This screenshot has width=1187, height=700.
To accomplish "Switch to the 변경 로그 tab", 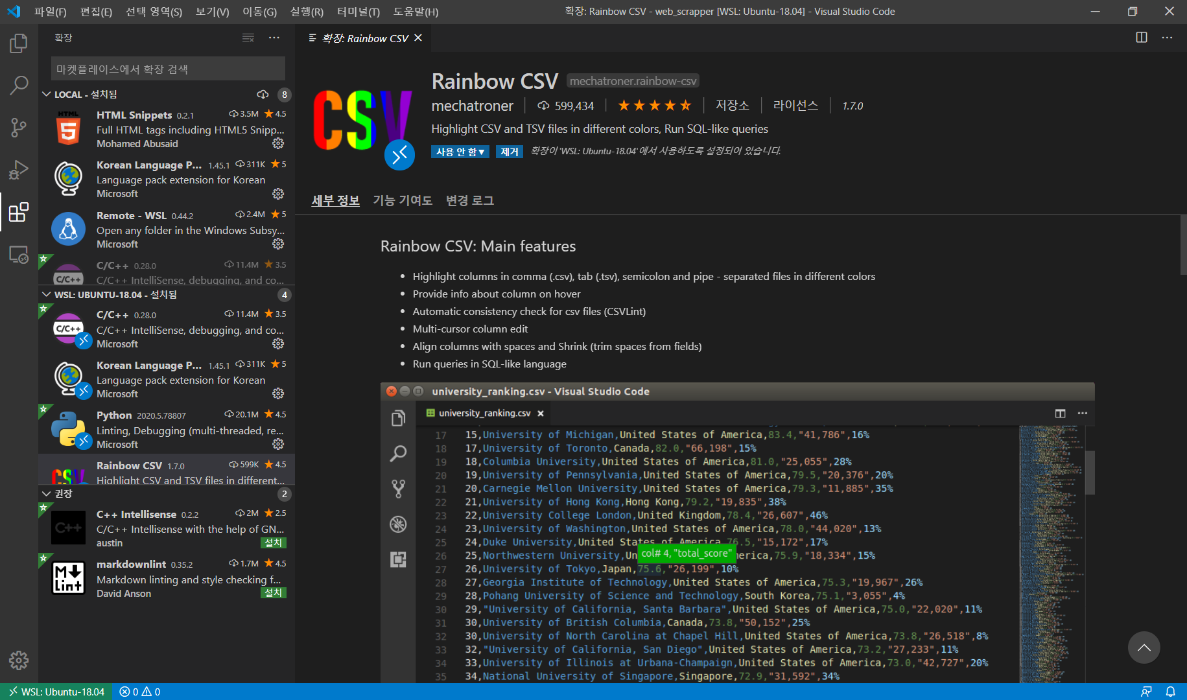I will (470, 200).
